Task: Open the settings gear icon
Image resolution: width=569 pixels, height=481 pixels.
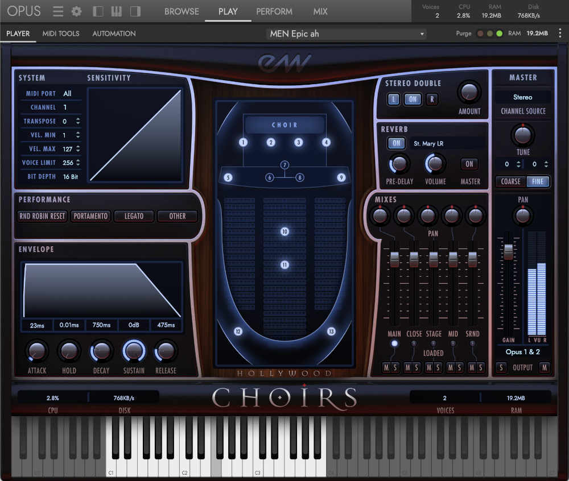Action: (x=76, y=11)
